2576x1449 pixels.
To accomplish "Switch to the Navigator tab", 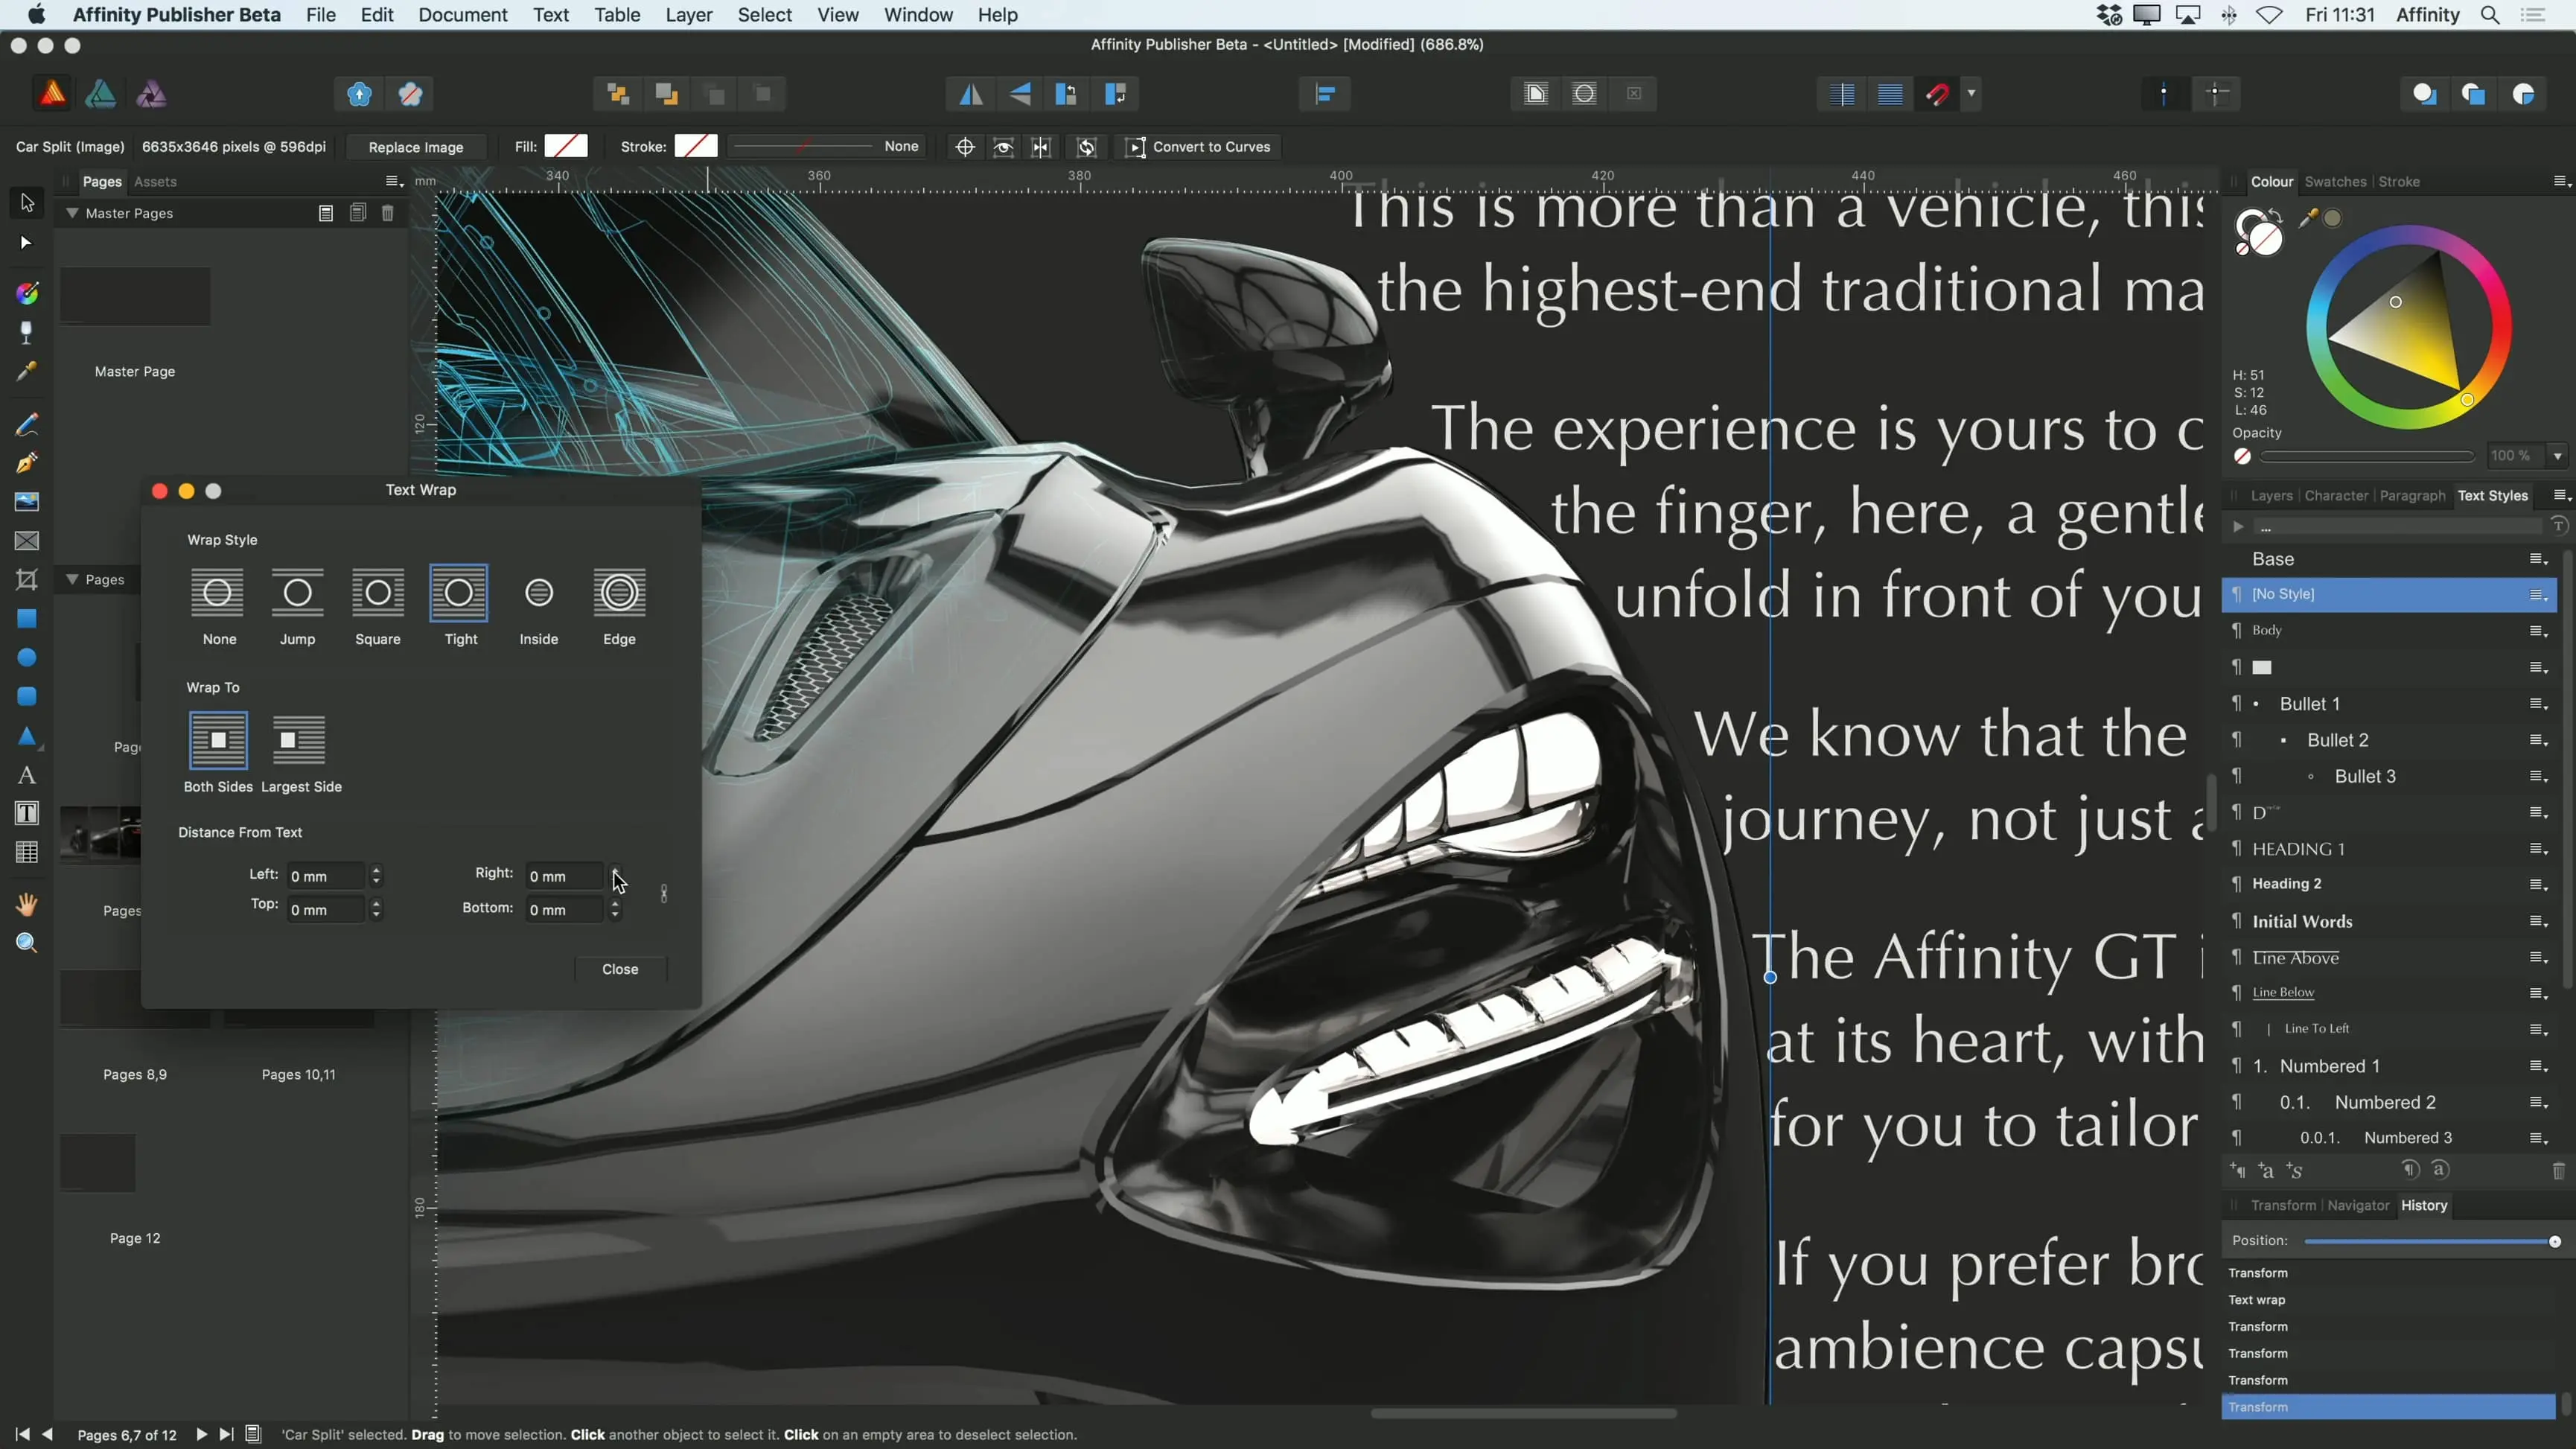I will (2358, 1206).
